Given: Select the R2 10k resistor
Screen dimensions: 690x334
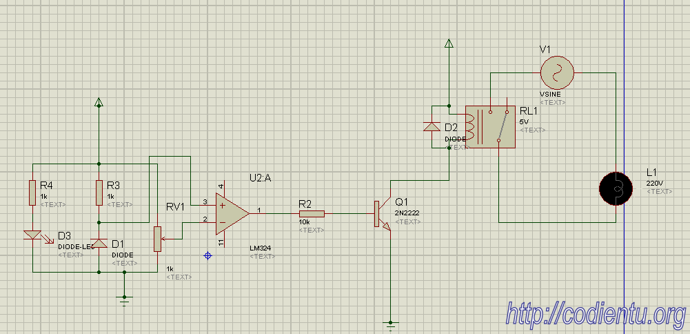Looking at the screenshot, I should pos(312,214).
